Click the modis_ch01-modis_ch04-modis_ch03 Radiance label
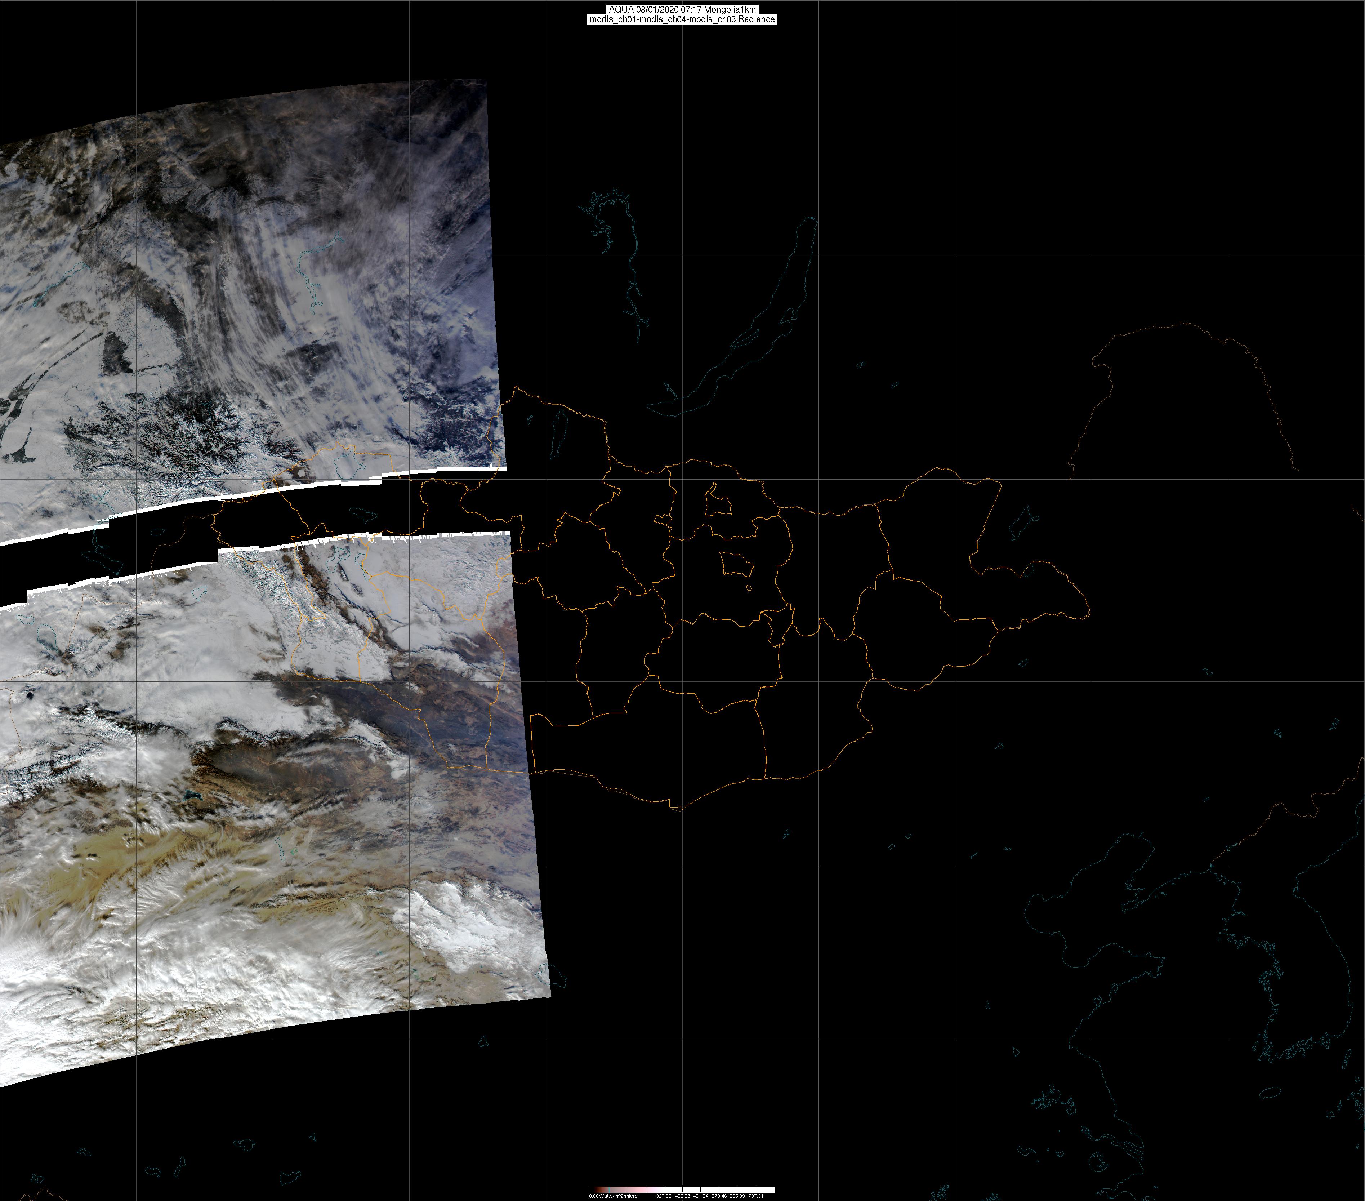Viewport: 1365px width, 1201px height. pyautogui.click(x=682, y=19)
